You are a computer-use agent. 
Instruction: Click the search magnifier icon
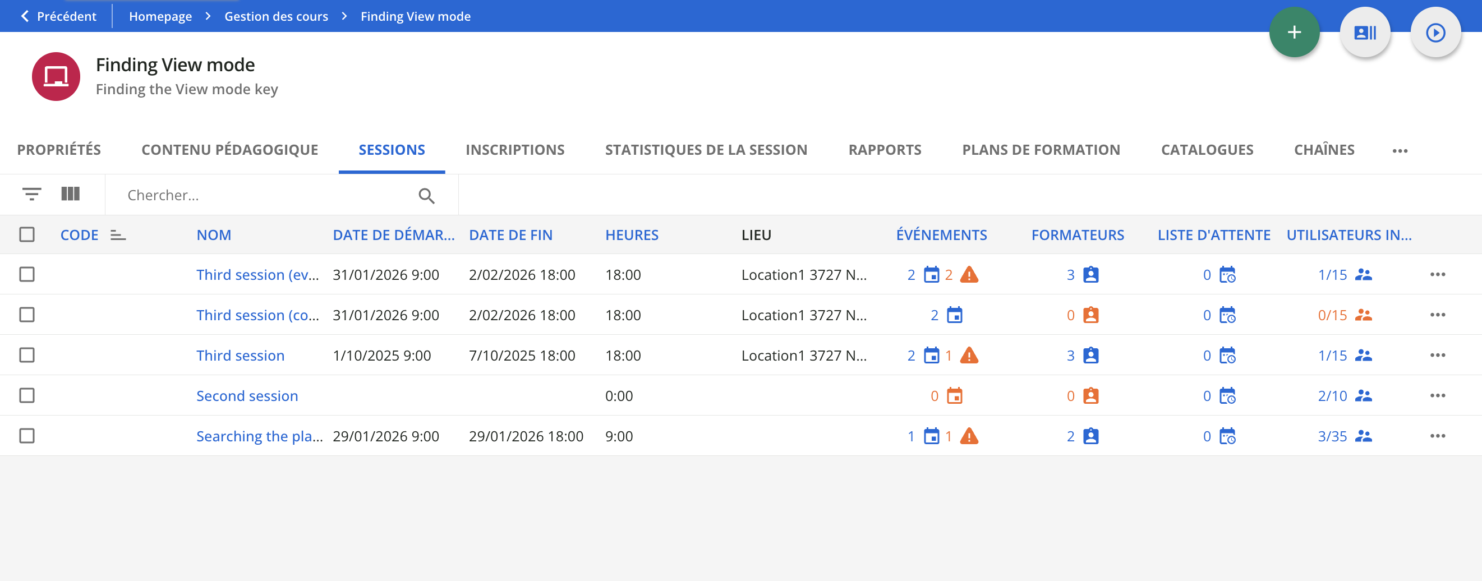pyautogui.click(x=426, y=196)
